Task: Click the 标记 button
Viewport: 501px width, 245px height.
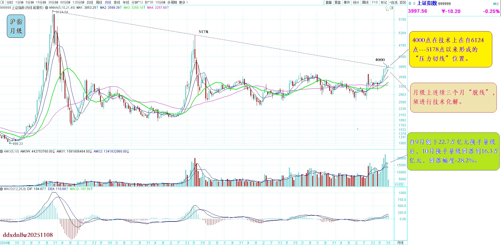Action: point(384,2)
